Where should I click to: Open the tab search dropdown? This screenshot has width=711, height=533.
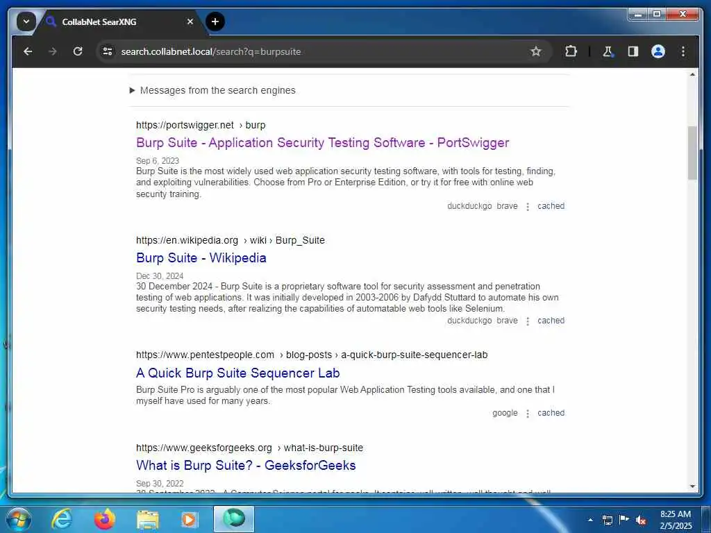coord(26,22)
